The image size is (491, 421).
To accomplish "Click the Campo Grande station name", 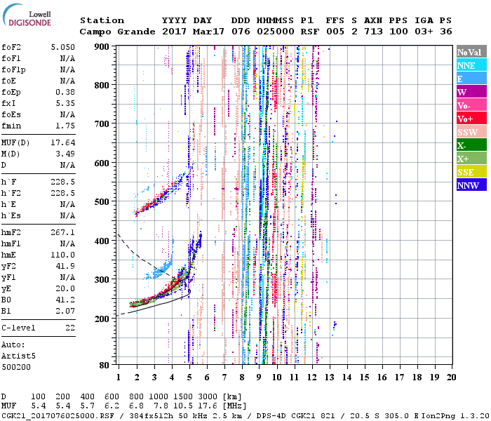I will point(117,32).
